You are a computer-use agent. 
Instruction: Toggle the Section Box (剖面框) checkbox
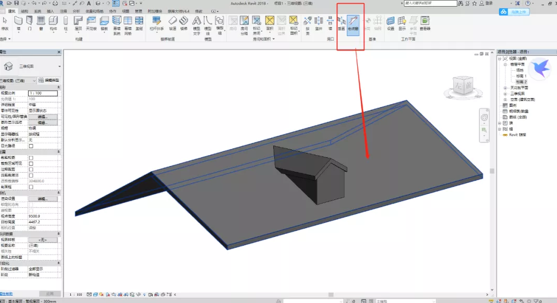click(31, 187)
